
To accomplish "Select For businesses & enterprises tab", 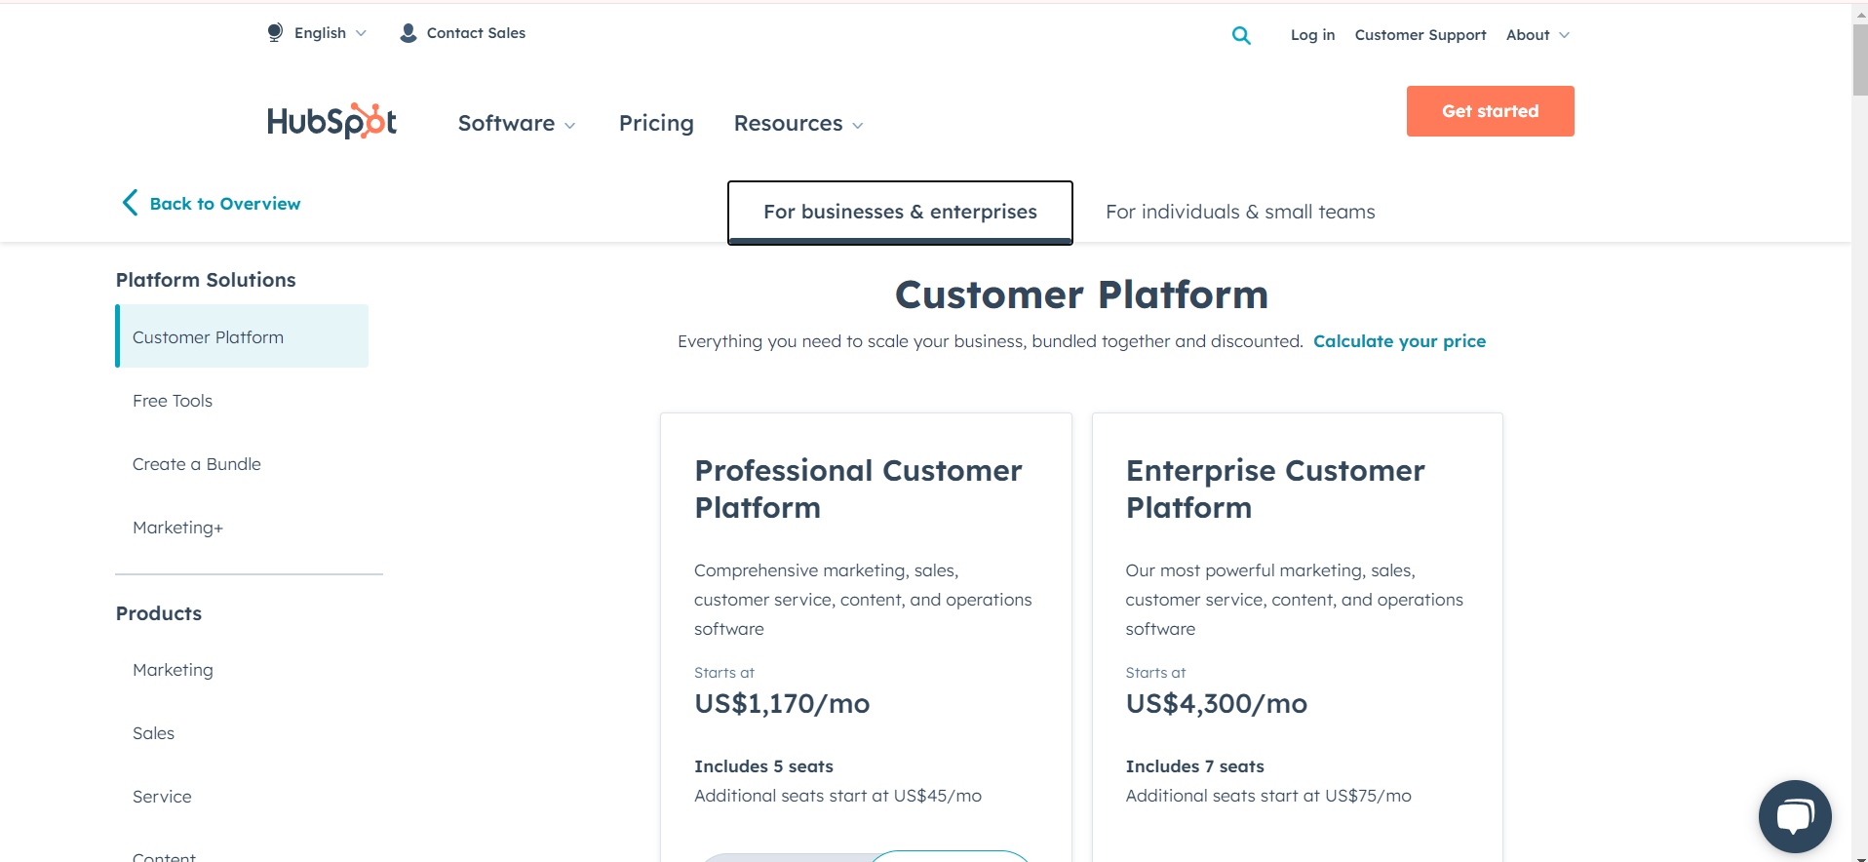I will 900,212.
